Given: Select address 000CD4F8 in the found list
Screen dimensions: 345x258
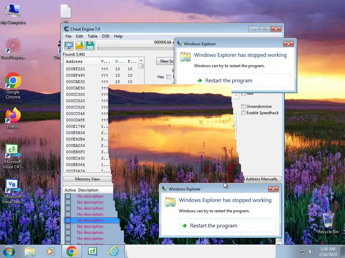Looking at the screenshot, I should [x=75, y=120].
